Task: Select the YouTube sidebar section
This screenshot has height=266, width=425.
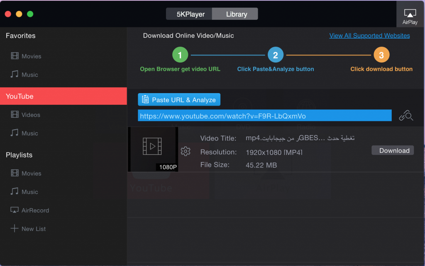Action: click(64, 96)
